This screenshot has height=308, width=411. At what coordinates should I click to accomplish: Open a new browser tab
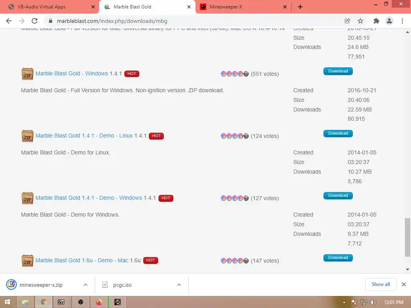pyautogui.click(x=300, y=7)
